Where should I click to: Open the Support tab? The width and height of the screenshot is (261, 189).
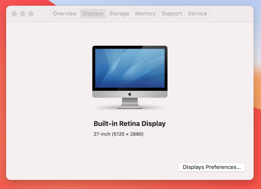(172, 14)
